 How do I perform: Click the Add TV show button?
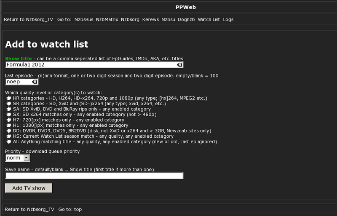click(x=29, y=188)
